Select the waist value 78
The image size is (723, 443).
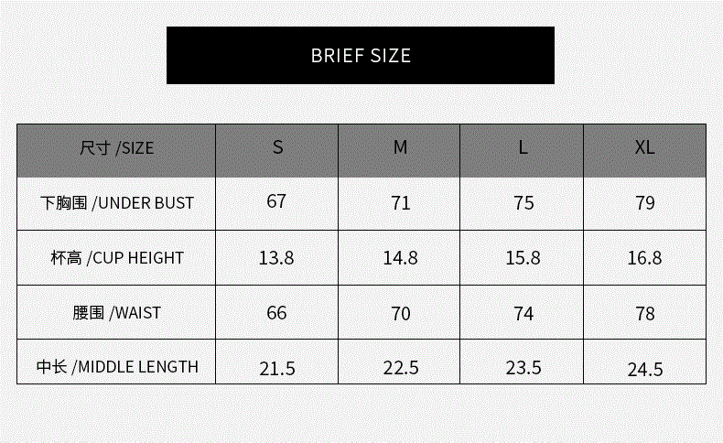click(x=644, y=313)
